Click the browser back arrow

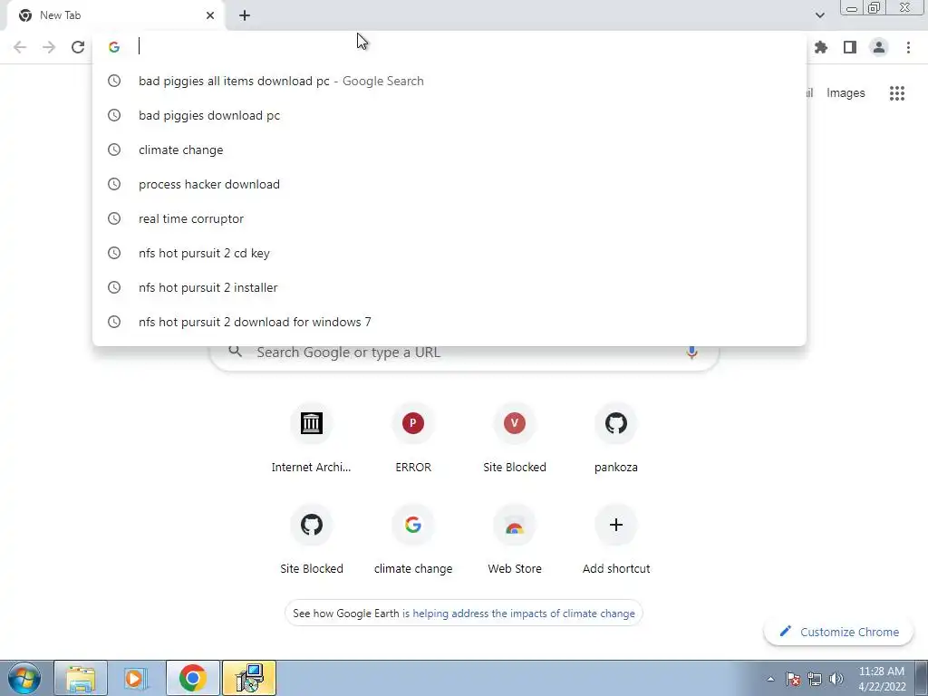pos(20,47)
